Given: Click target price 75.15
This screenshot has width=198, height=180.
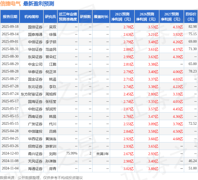Looking at the screenshot, I should tap(193, 34).
